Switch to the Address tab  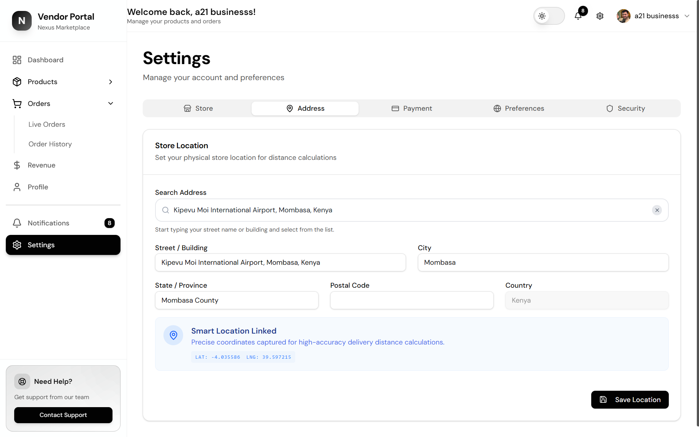[x=305, y=109]
